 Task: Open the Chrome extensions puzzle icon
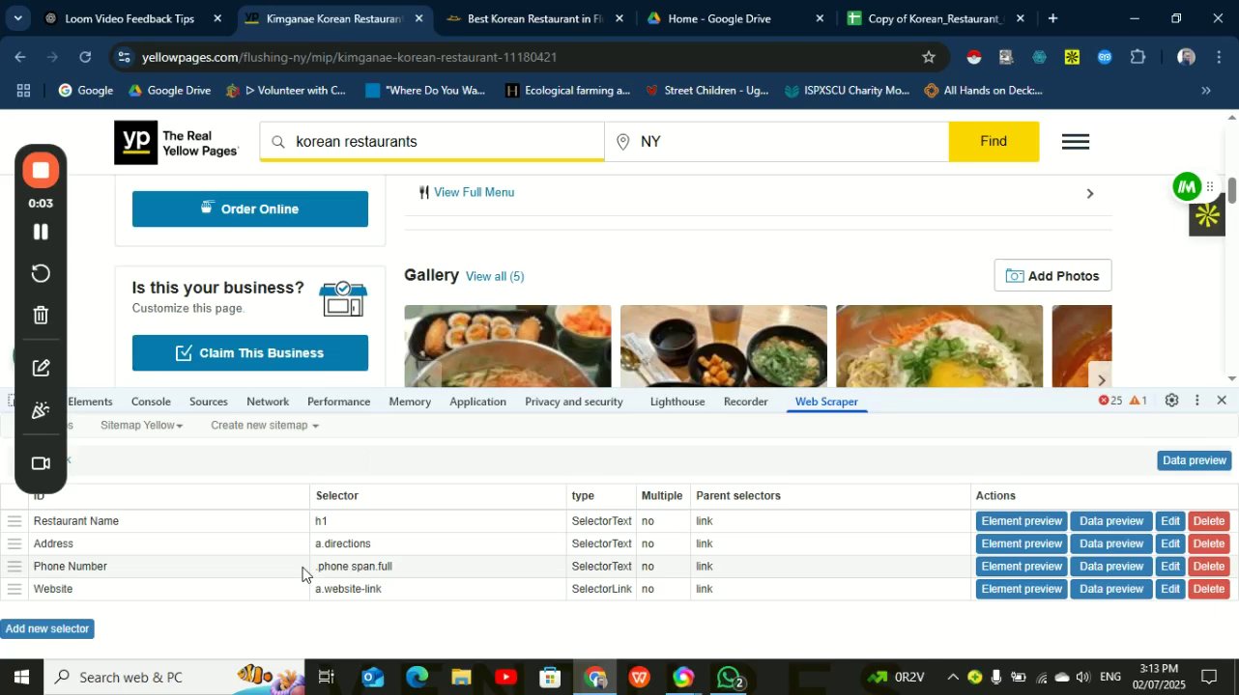coord(1138,57)
